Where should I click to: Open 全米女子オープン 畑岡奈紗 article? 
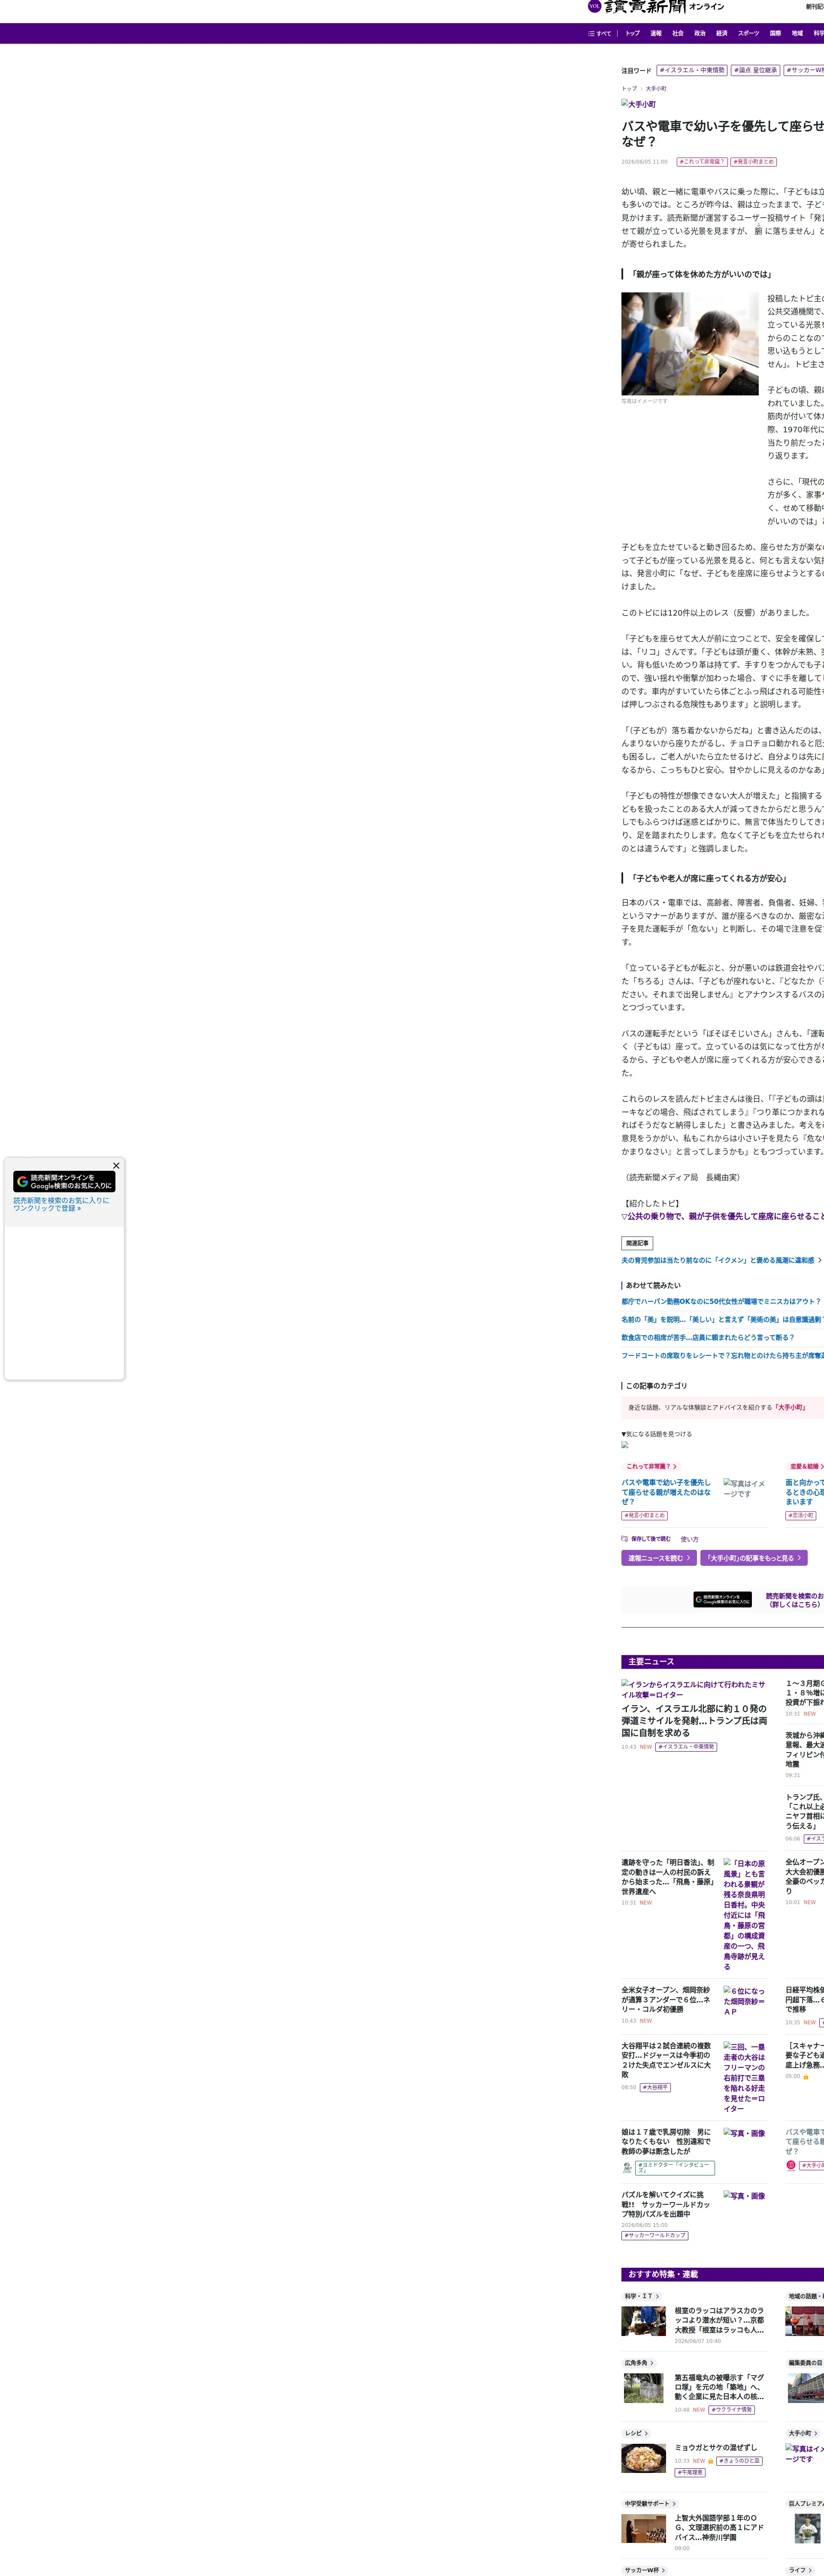[x=666, y=2000]
